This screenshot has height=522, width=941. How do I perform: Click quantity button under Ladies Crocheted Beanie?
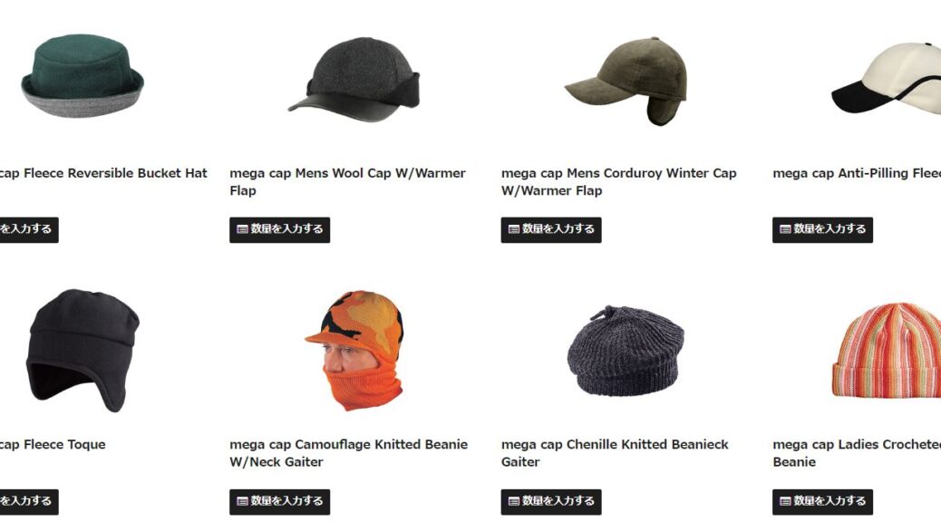(822, 501)
